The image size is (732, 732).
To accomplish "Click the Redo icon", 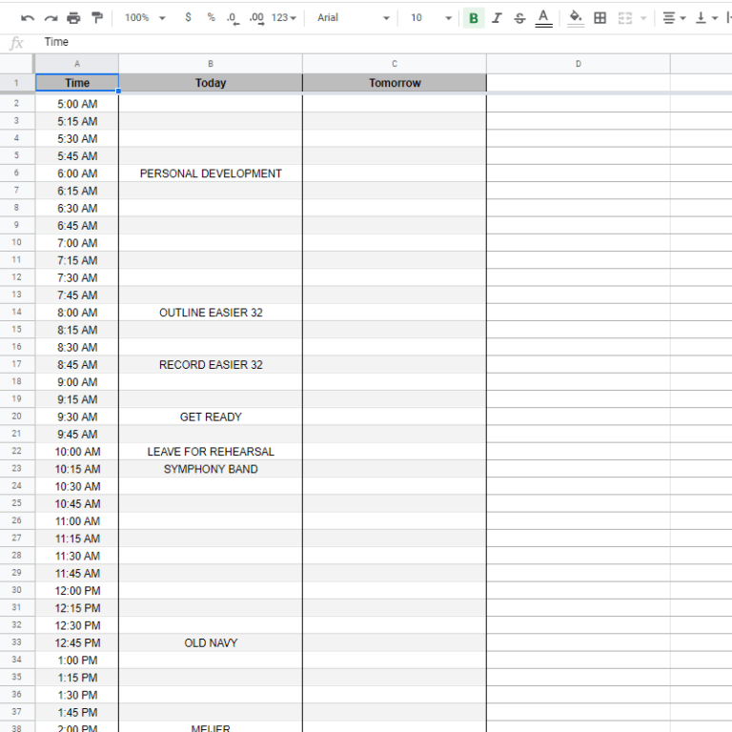I will click(x=51, y=18).
